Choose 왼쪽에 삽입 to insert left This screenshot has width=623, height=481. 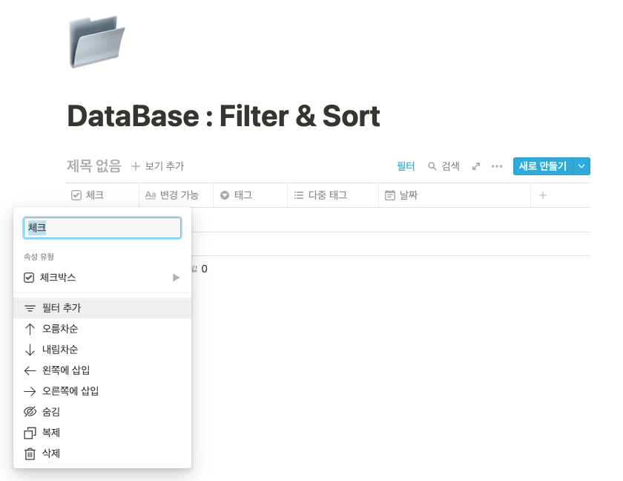[x=102, y=370]
